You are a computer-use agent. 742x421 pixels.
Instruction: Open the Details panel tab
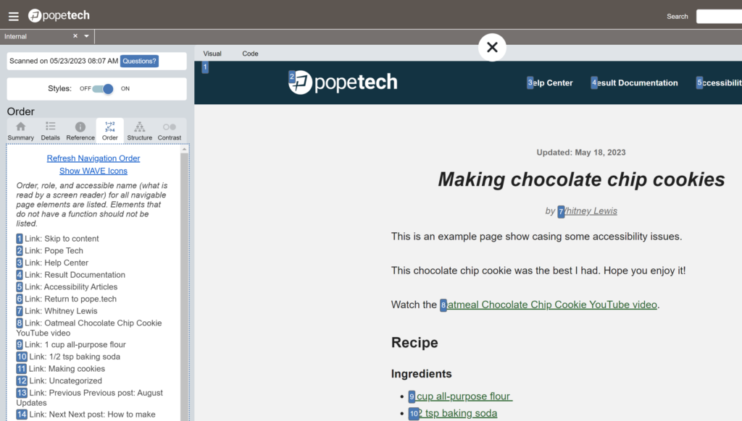tap(50, 131)
